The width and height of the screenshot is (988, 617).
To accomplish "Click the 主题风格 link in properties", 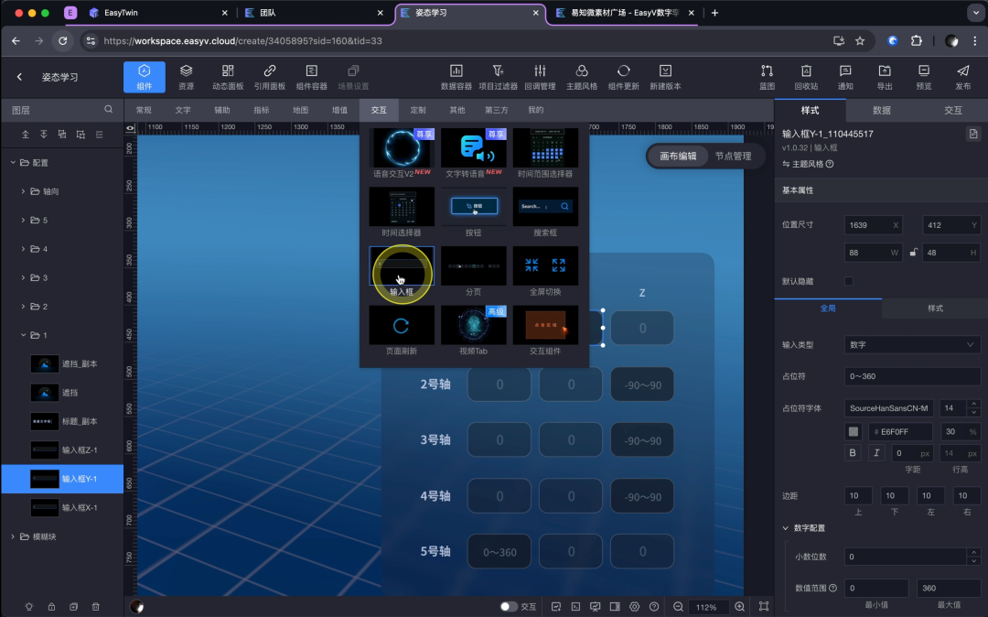I will click(808, 164).
